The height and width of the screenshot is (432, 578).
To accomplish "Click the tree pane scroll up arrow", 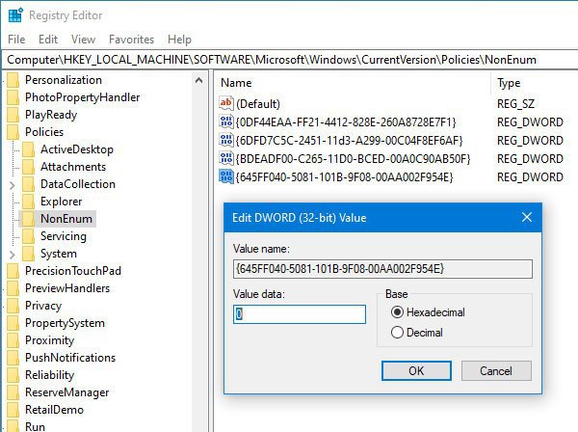I will click(198, 80).
